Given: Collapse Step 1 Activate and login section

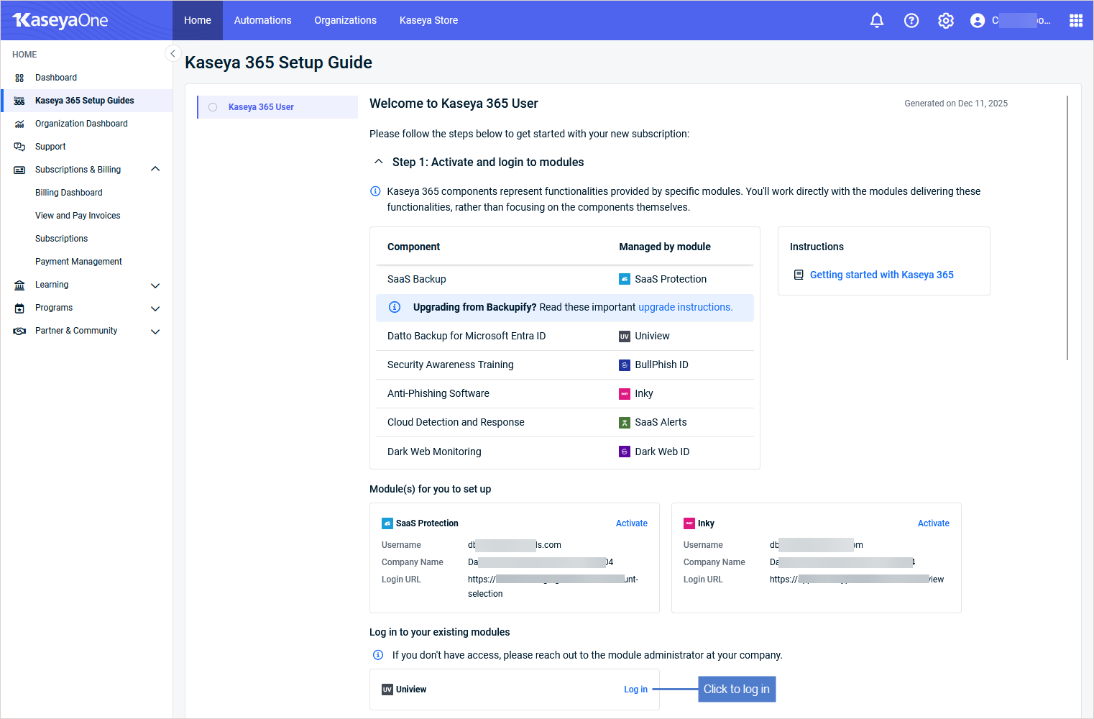Looking at the screenshot, I should [x=379, y=162].
